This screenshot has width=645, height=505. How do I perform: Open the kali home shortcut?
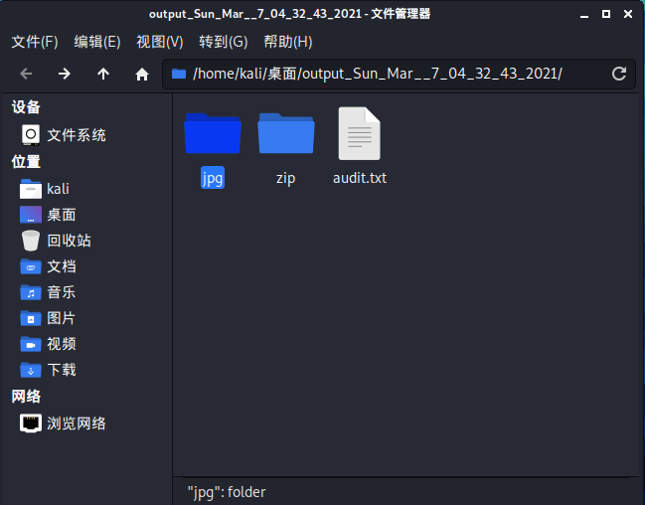pos(58,188)
